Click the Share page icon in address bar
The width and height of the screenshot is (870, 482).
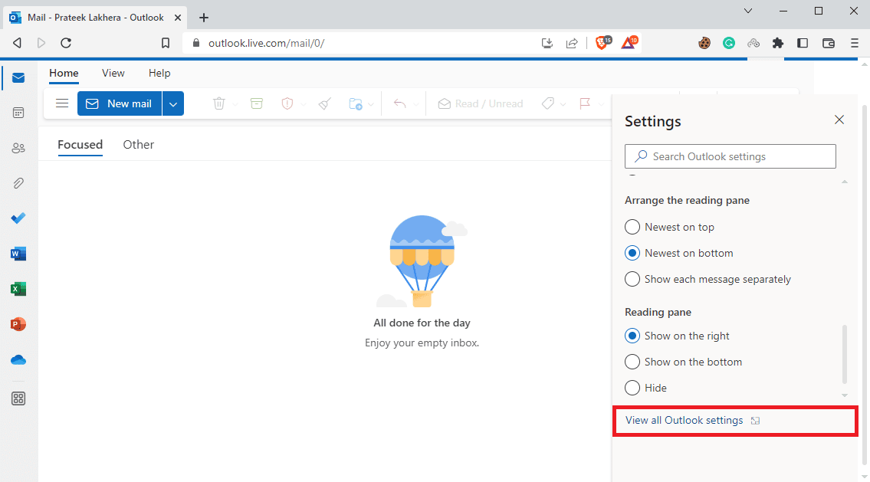point(572,43)
